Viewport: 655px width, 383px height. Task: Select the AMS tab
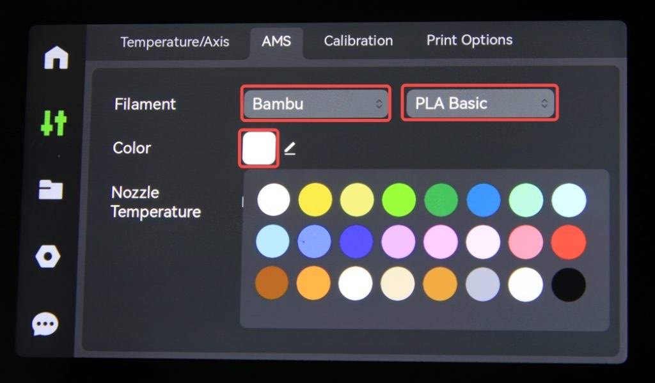(276, 42)
